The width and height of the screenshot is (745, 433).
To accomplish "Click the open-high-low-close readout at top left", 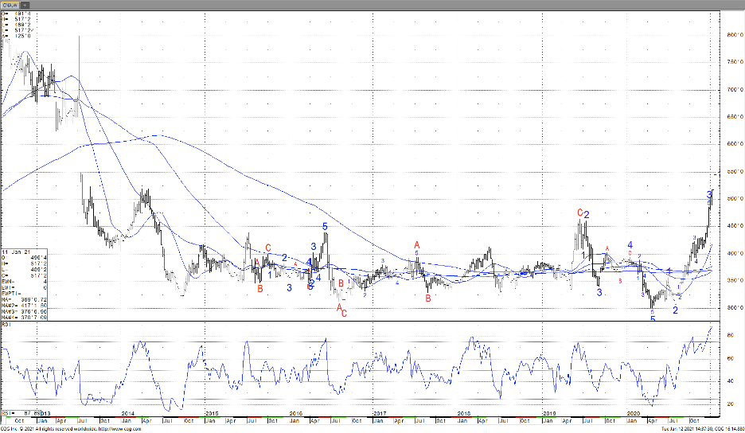I will click(x=19, y=25).
